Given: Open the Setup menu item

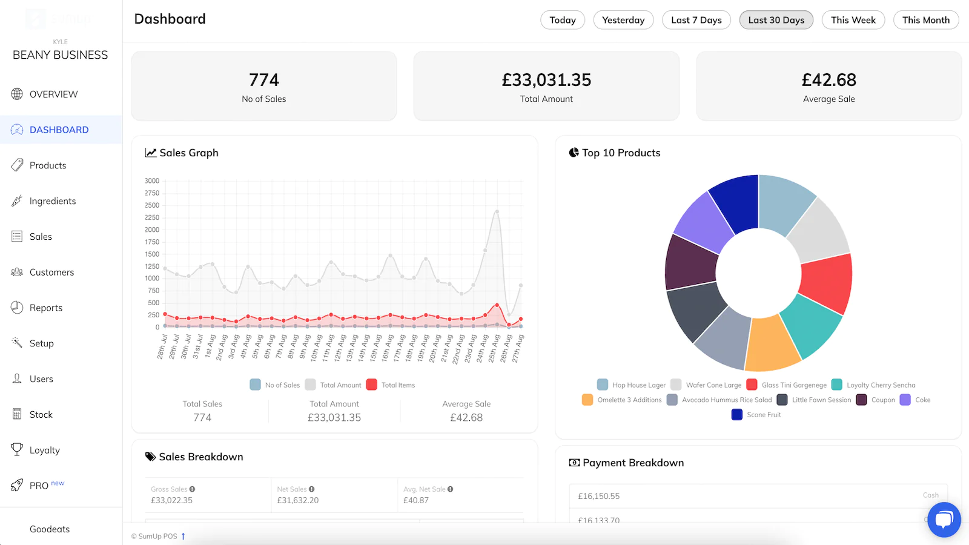Looking at the screenshot, I should 41,343.
